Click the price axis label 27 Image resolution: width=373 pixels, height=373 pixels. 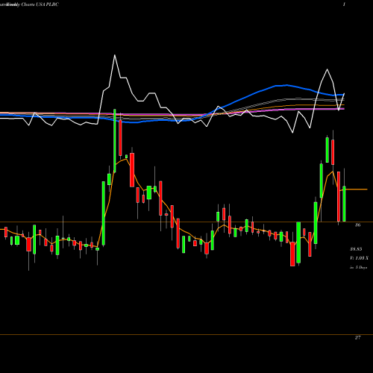357,338
